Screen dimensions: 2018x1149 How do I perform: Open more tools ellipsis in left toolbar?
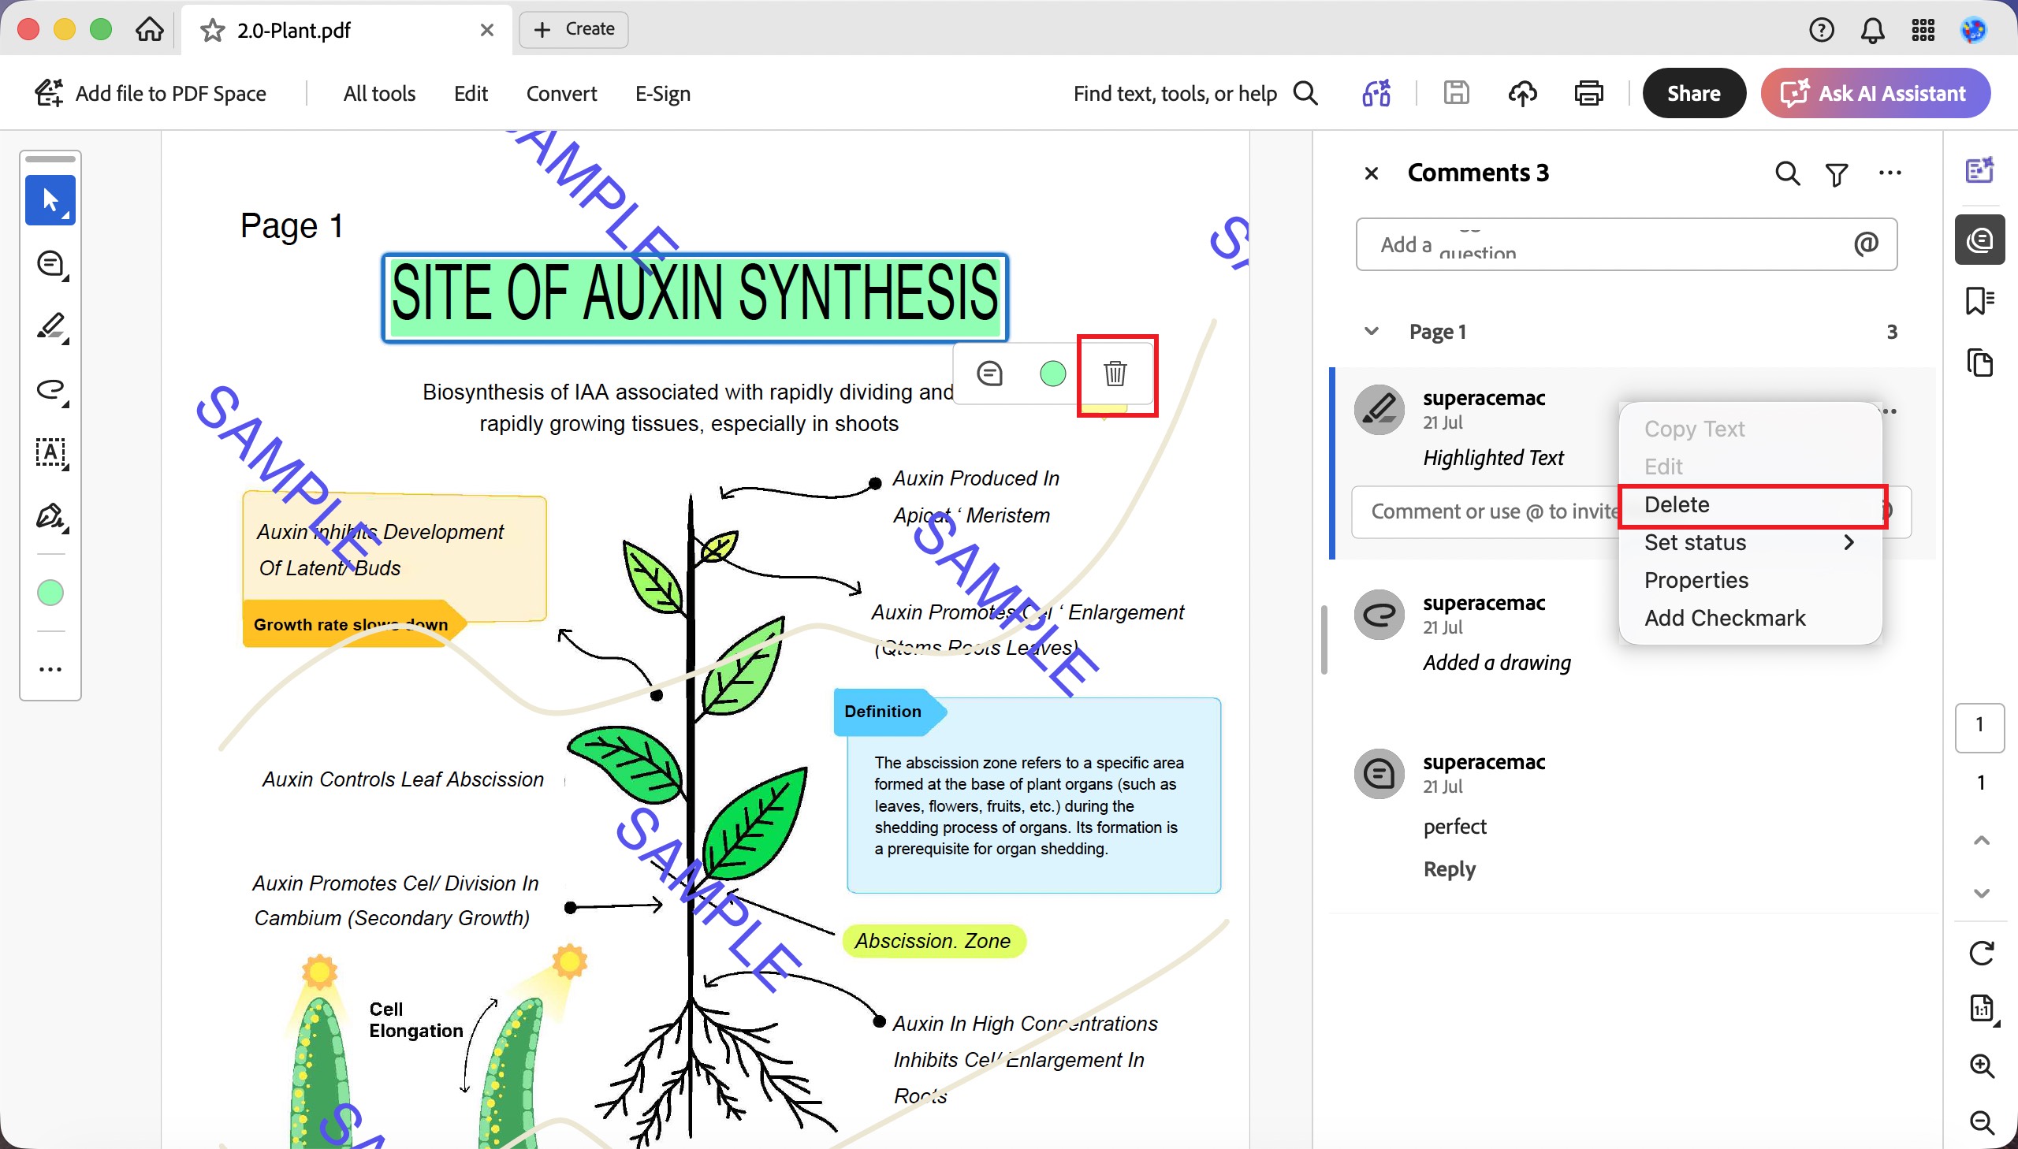50,670
